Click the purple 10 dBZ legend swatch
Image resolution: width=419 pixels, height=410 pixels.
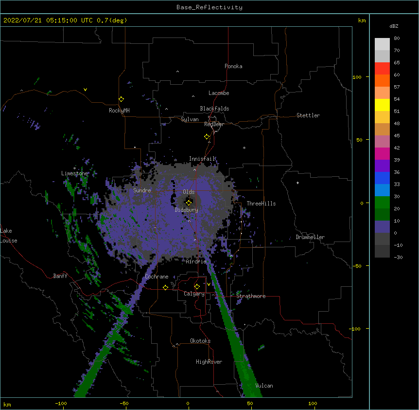382,227
